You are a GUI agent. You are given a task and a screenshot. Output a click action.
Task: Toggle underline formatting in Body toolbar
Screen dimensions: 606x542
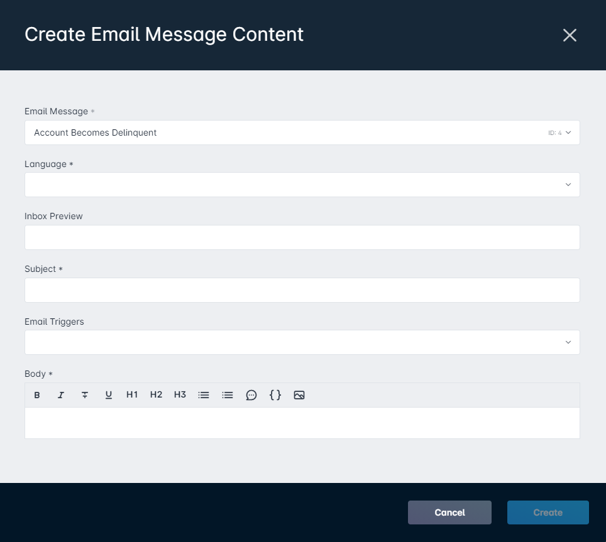(x=109, y=395)
